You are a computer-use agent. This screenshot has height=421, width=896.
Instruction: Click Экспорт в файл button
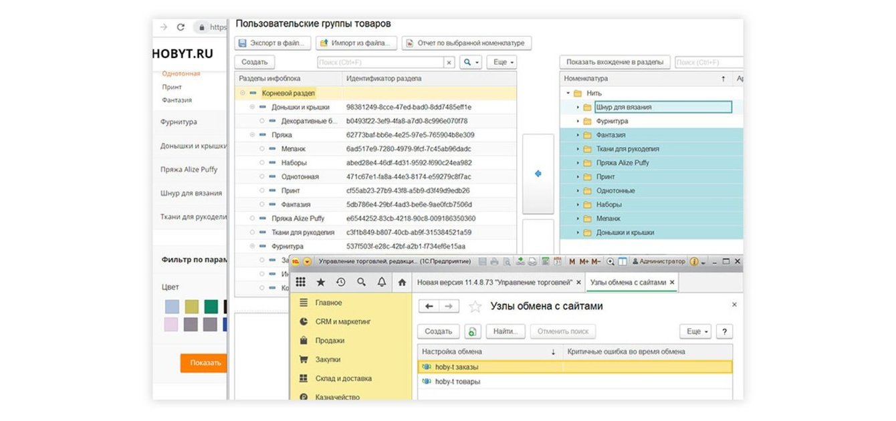tap(273, 43)
